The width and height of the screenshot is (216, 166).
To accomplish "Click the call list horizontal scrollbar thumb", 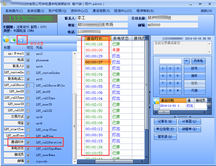I will 114,161.
